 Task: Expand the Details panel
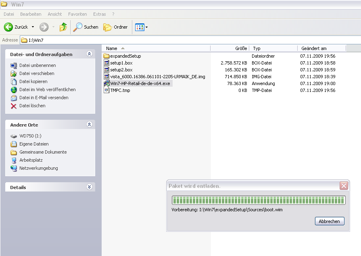coord(89,187)
